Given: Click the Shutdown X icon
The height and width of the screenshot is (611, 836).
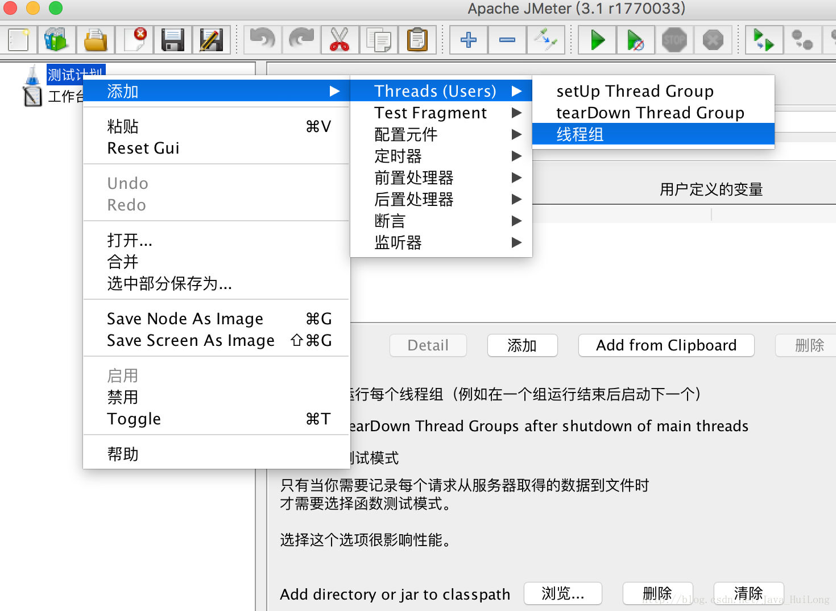Looking at the screenshot, I should [x=713, y=40].
